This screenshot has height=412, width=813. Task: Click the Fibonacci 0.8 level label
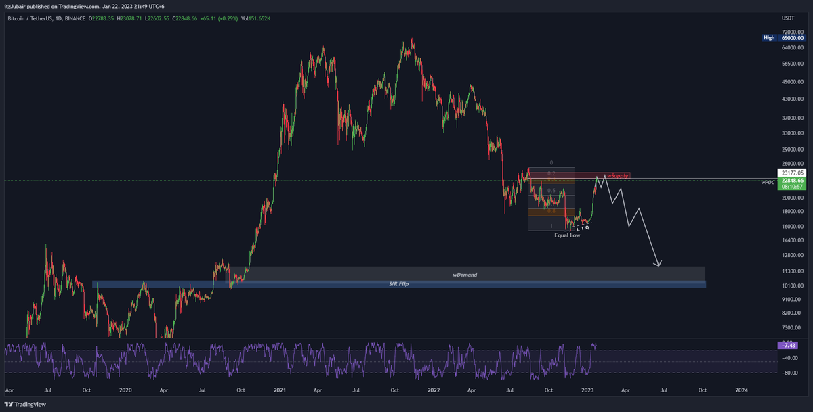click(x=551, y=210)
